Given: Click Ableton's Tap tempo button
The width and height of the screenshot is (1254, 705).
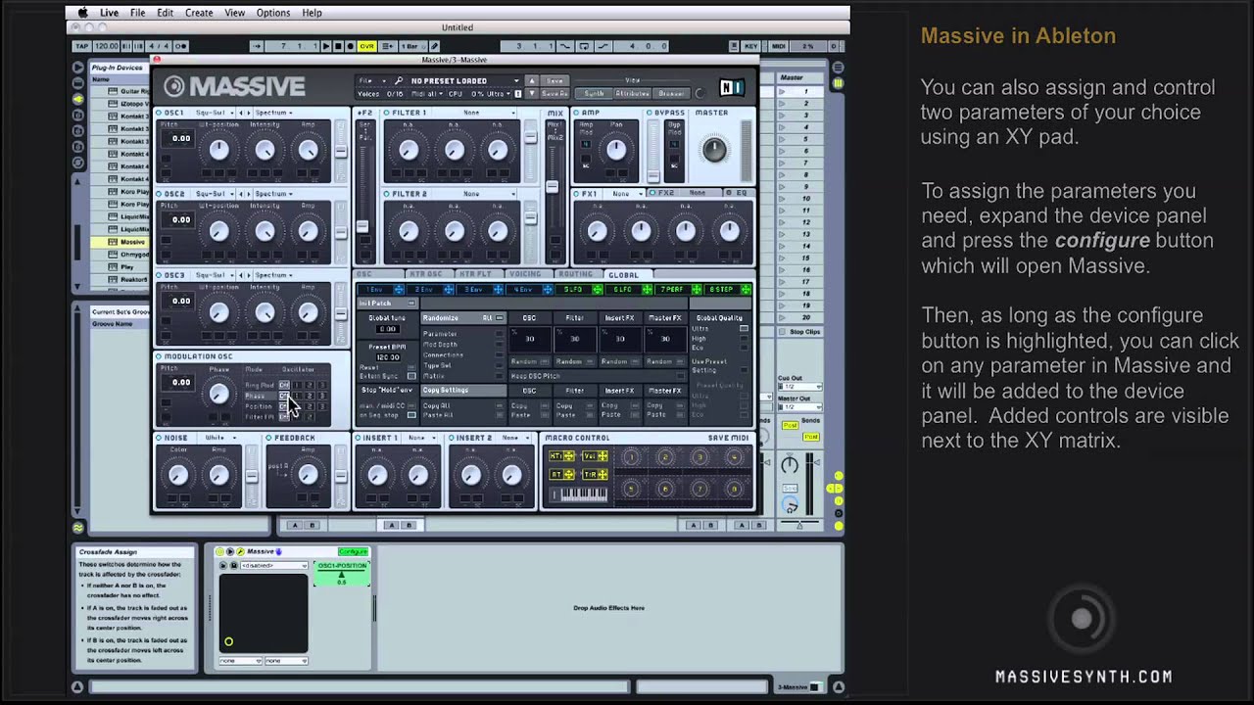Looking at the screenshot, I should 83,46.
